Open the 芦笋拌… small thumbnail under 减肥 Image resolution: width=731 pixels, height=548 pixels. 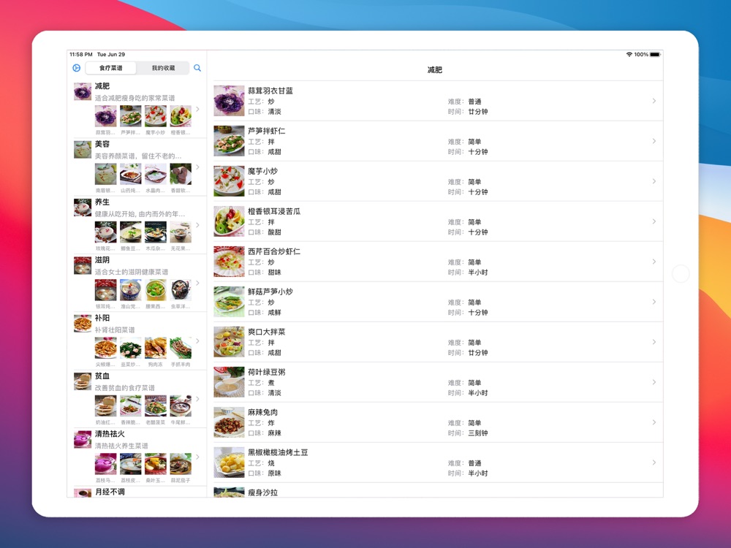click(x=131, y=116)
